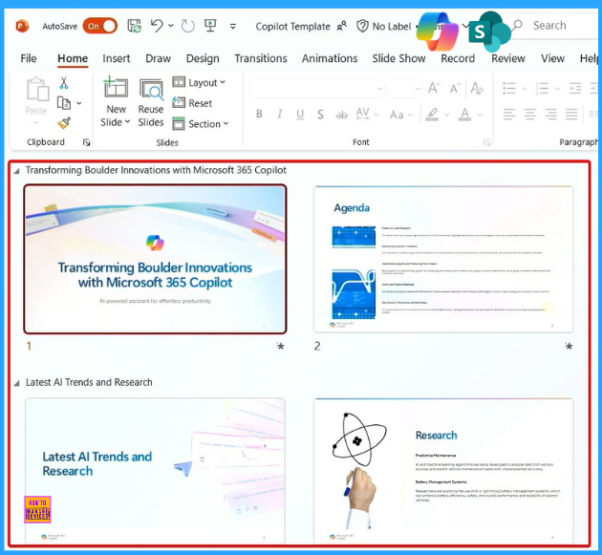Open the font size combo box
Image resolution: width=602 pixels, height=555 pixels.
tap(404, 89)
